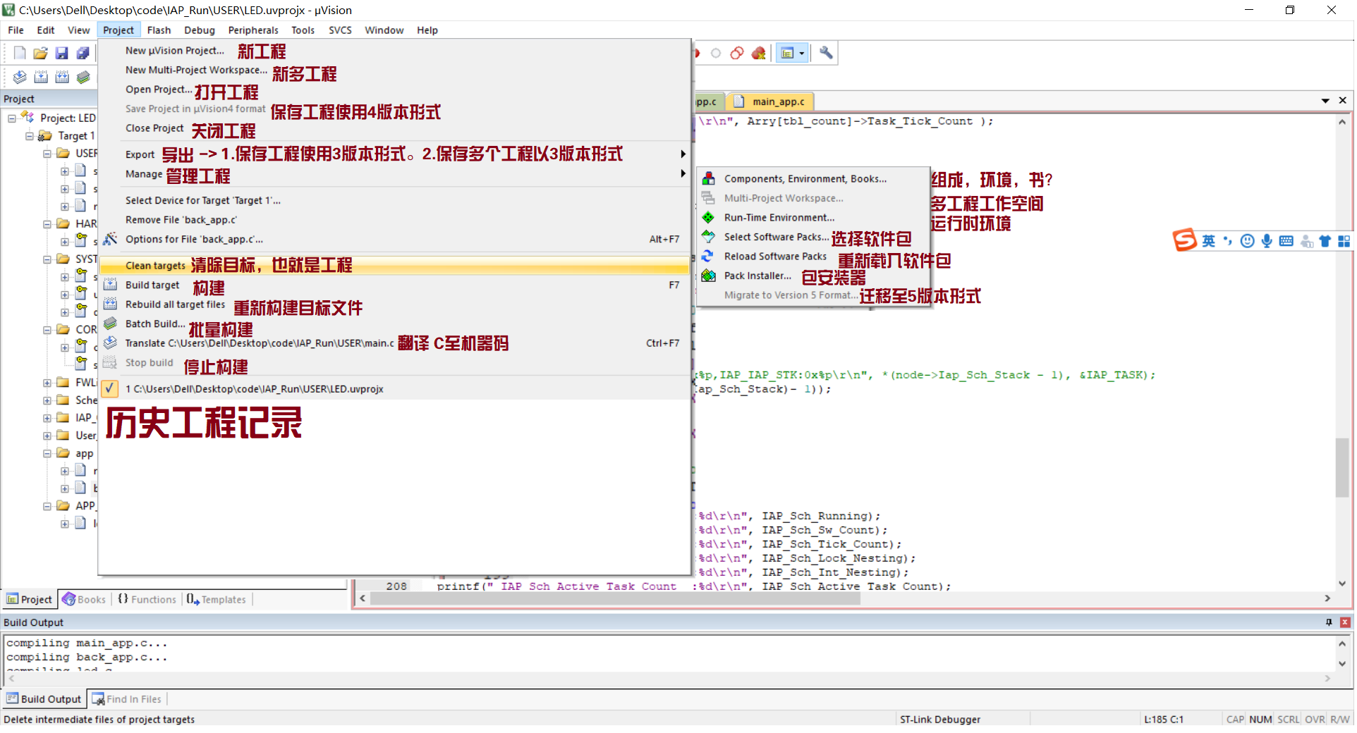
Task: Open the editor tab list dropdown arrow
Action: [x=1325, y=101]
